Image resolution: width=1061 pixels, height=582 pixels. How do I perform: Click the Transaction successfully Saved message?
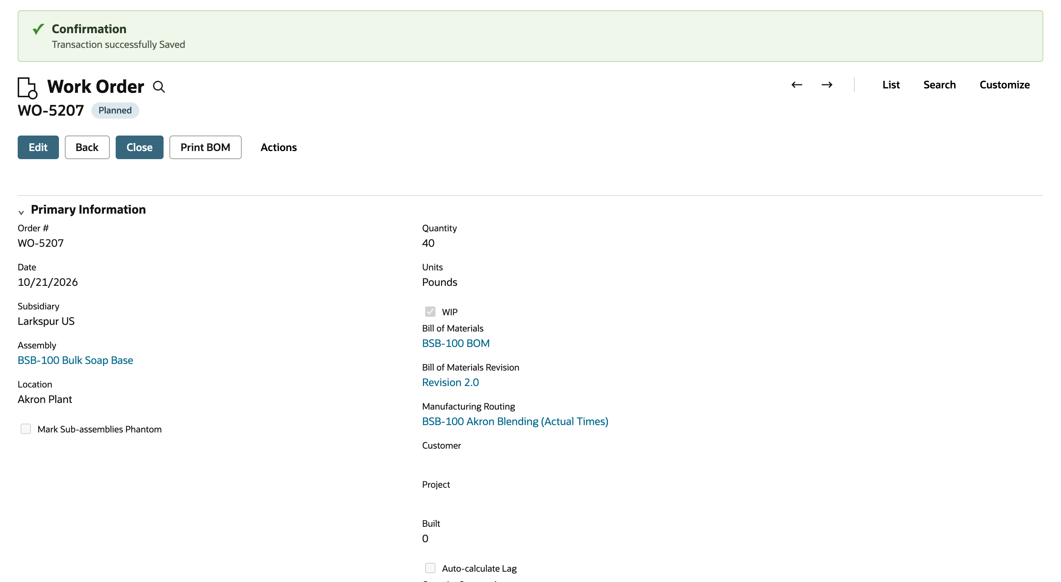(x=118, y=45)
